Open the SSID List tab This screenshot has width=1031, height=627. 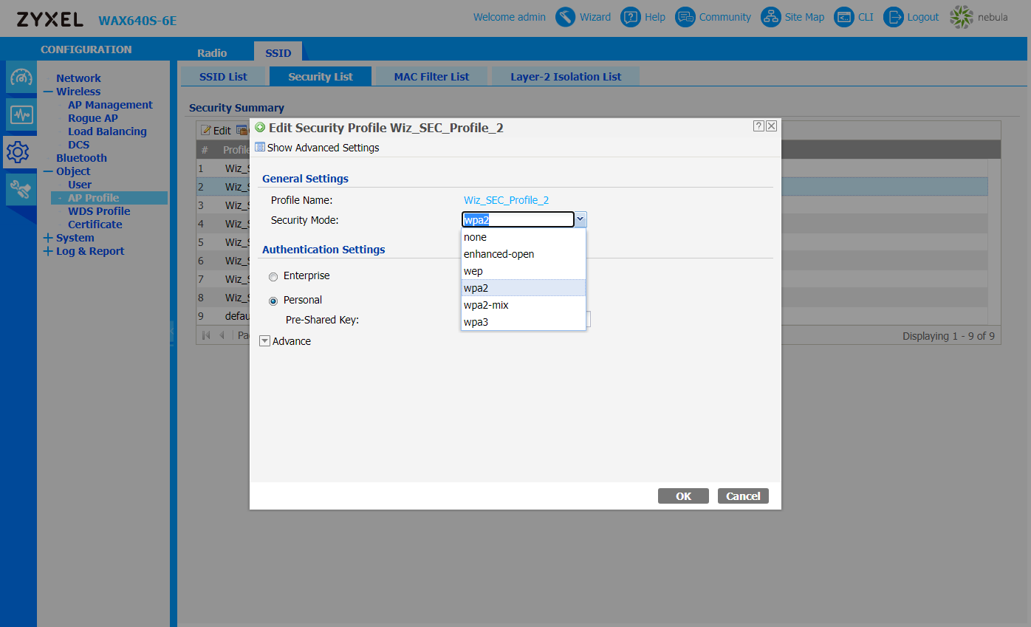pyautogui.click(x=223, y=76)
